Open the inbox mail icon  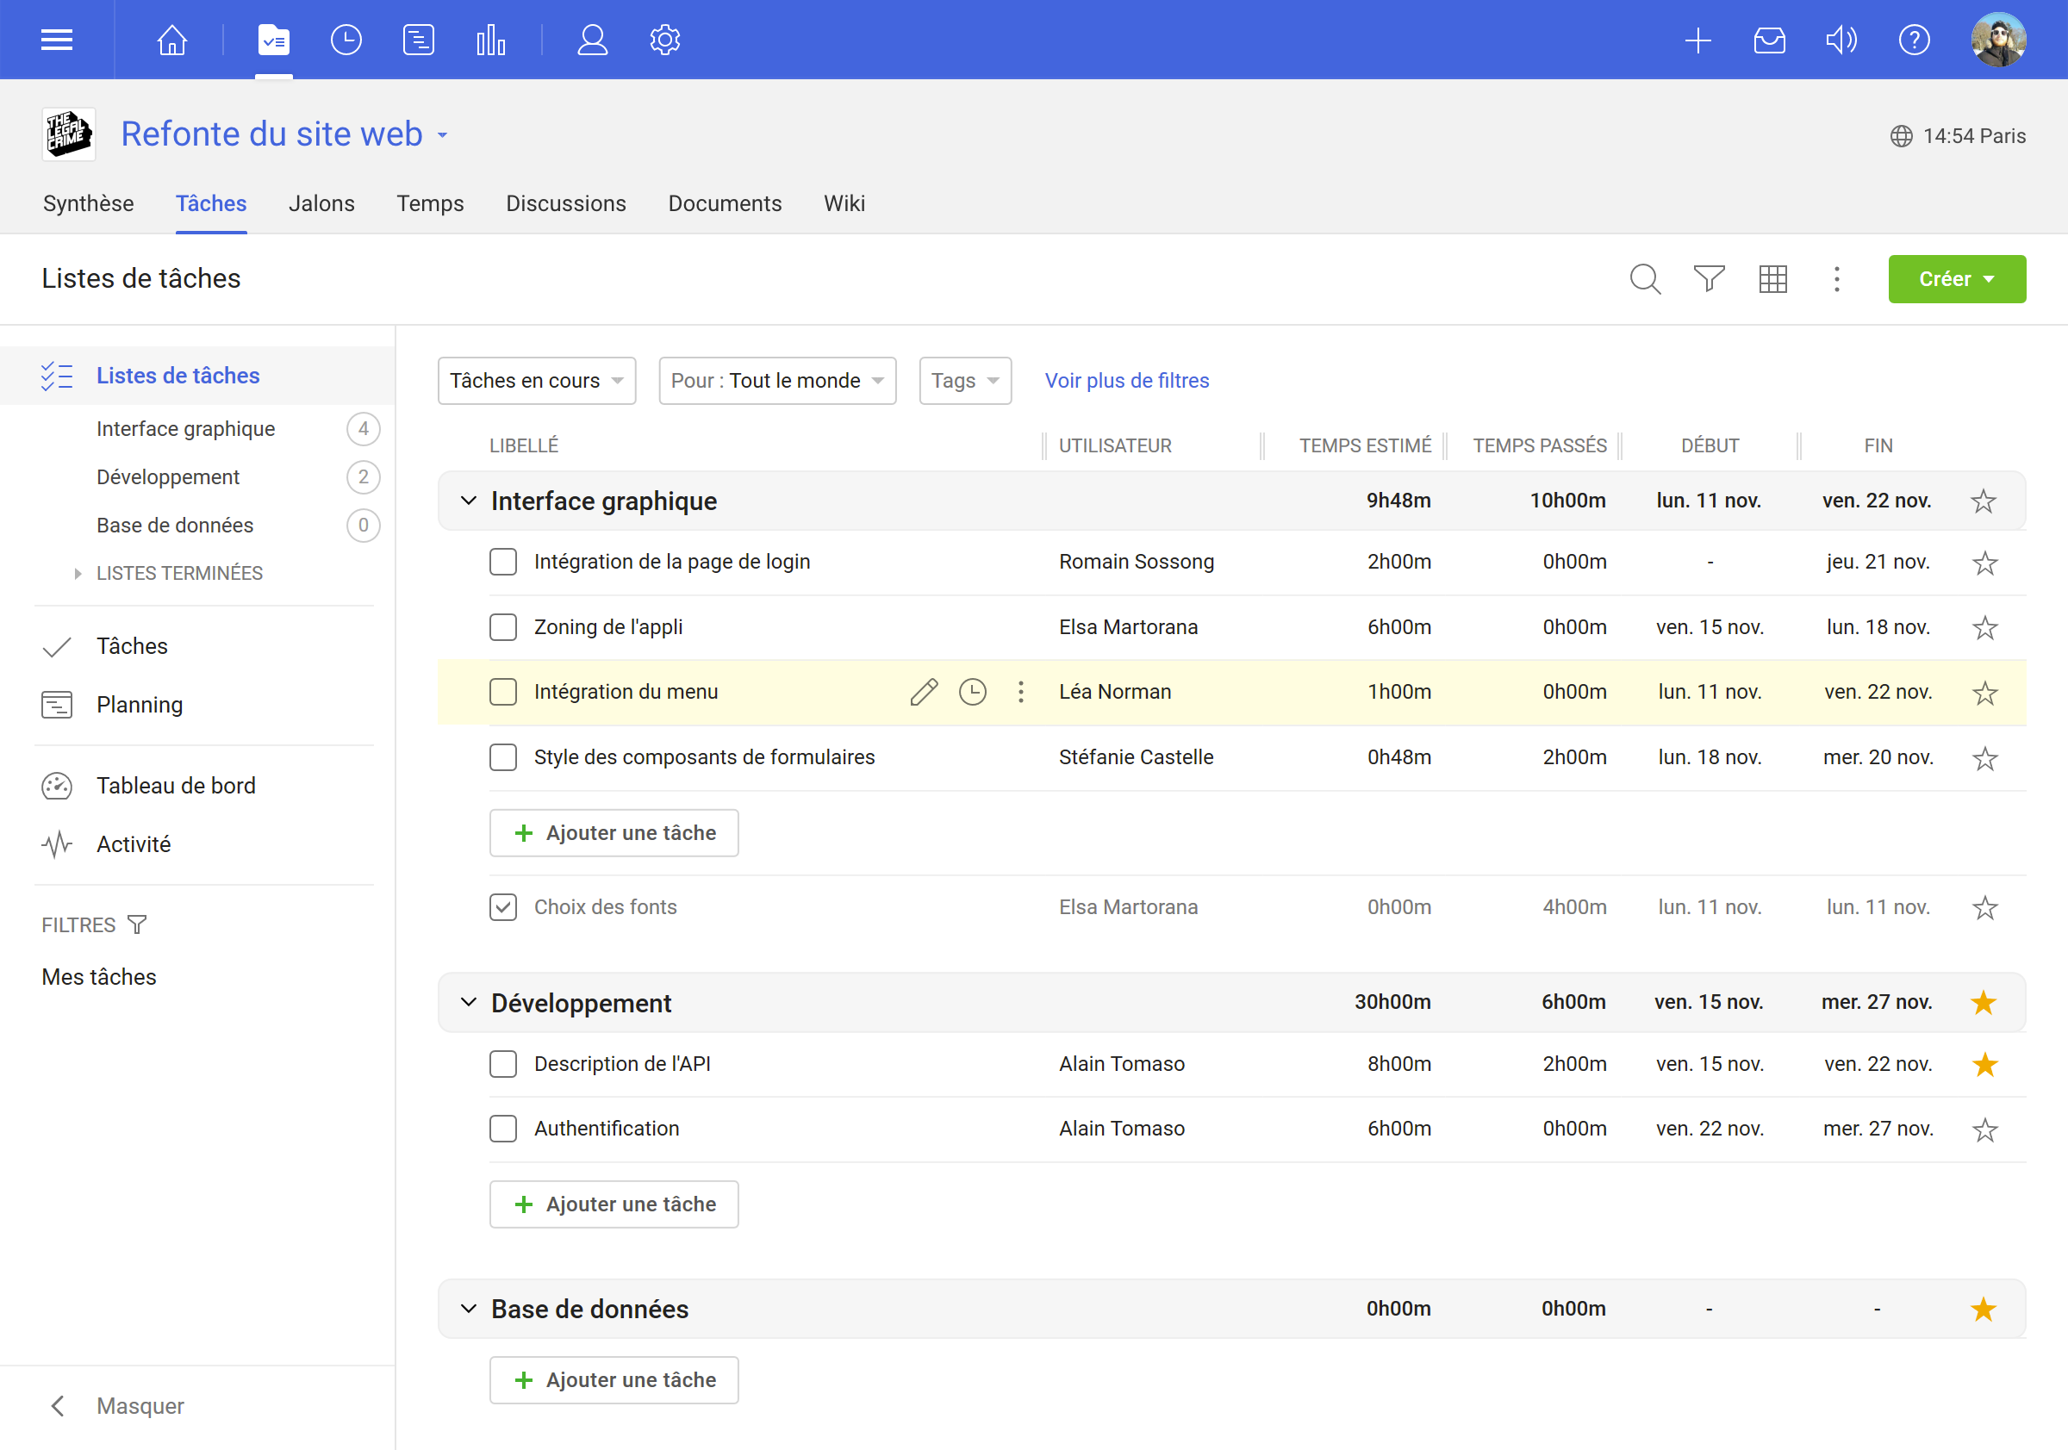pos(1770,40)
